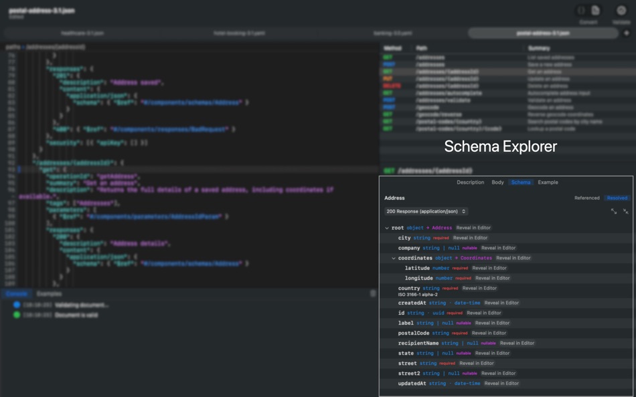Add a new document with the + icon
This screenshot has height=397, width=636.
coord(627,33)
